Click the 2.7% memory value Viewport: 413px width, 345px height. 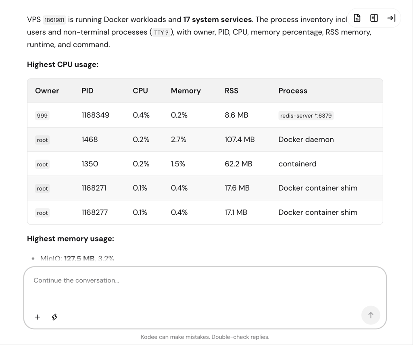[x=178, y=139]
